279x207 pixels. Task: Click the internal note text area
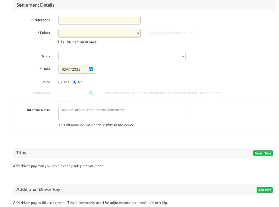(122, 113)
